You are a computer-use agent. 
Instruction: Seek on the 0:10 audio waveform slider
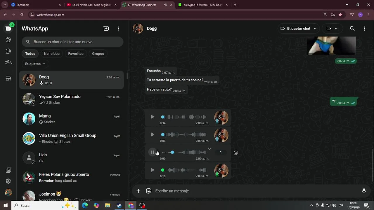(185, 170)
